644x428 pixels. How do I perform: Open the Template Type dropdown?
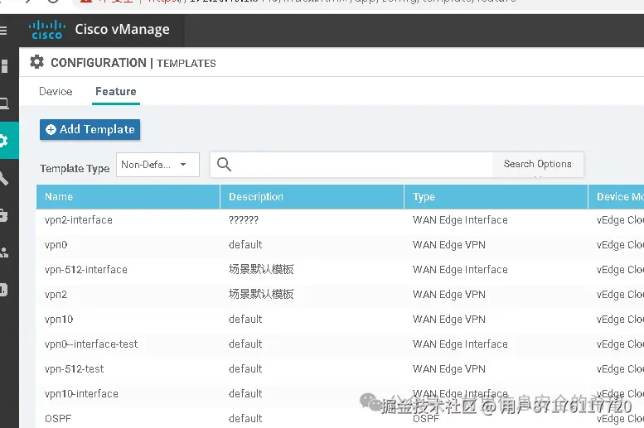pos(157,165)
